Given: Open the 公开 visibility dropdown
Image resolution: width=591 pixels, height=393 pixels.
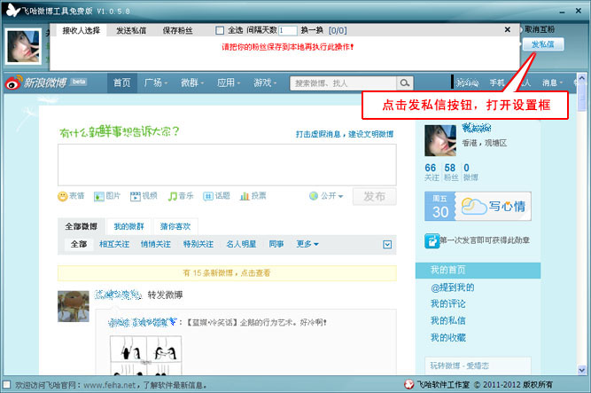Looking at the screenshot, I should 326,196.
